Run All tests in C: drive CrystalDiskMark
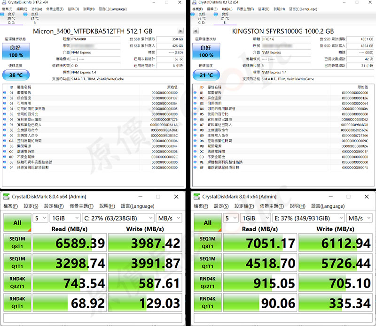 point(17,223)
